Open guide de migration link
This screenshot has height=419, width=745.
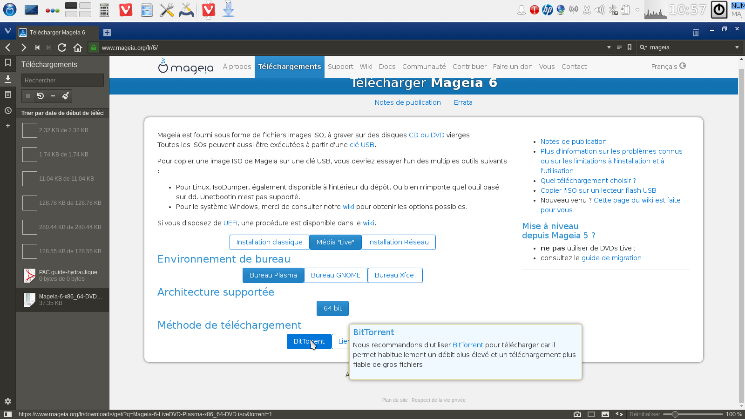coord(611,258)
